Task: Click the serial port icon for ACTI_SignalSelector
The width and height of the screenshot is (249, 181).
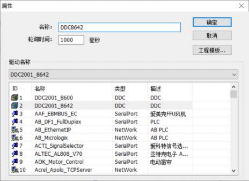Action: (15, 146)
